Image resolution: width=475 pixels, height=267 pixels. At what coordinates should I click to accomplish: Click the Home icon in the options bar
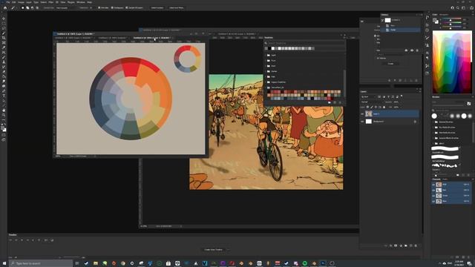pyautogui.click(x=5, y=8)
